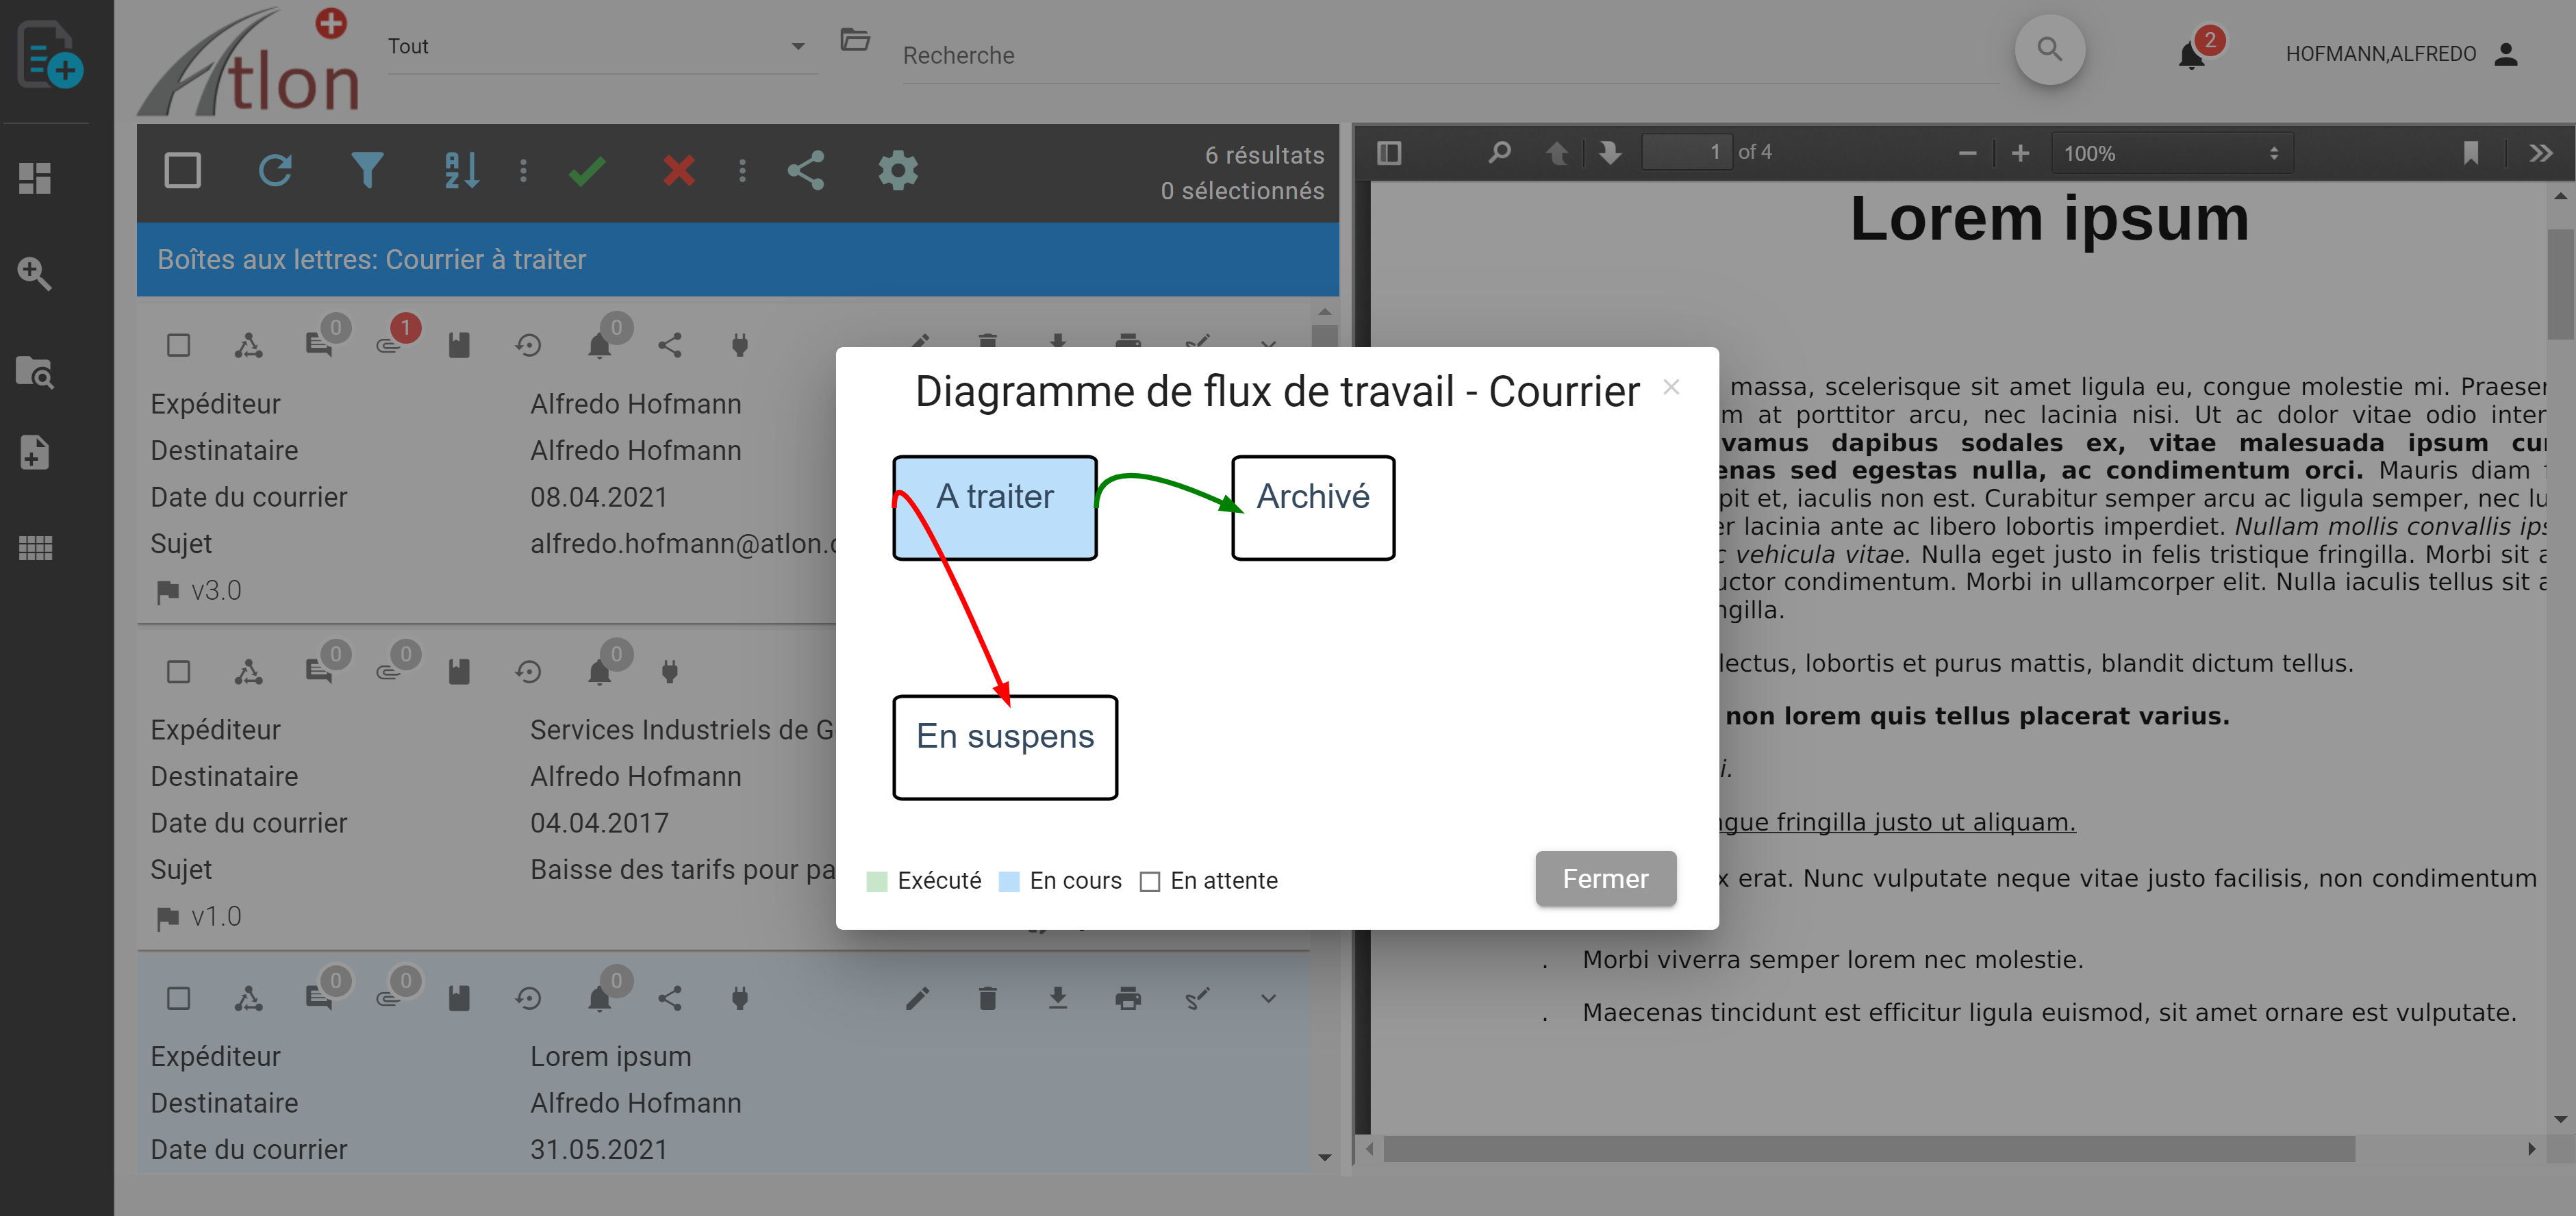Click the En cours blue legend swatch

(x=1009, y=881)
